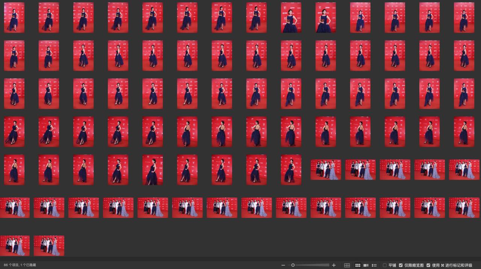Viewport: 481px width, 269px height.
Task: Switch to thumbnails grid view
Action: [x=358, y=265]
